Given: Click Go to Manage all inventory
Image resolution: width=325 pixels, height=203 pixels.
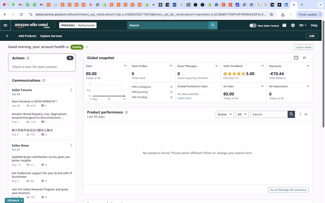Looking at the screenshot, I should 288,190.
